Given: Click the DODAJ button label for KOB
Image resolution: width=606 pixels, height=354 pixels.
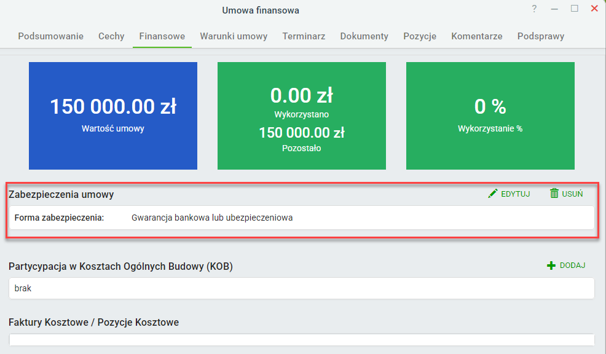Looking at the screenshot, I should (572, 265).
